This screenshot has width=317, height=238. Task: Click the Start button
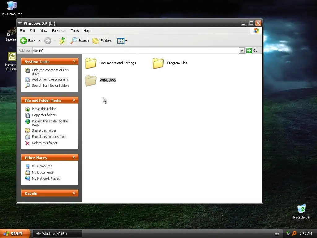15,234
